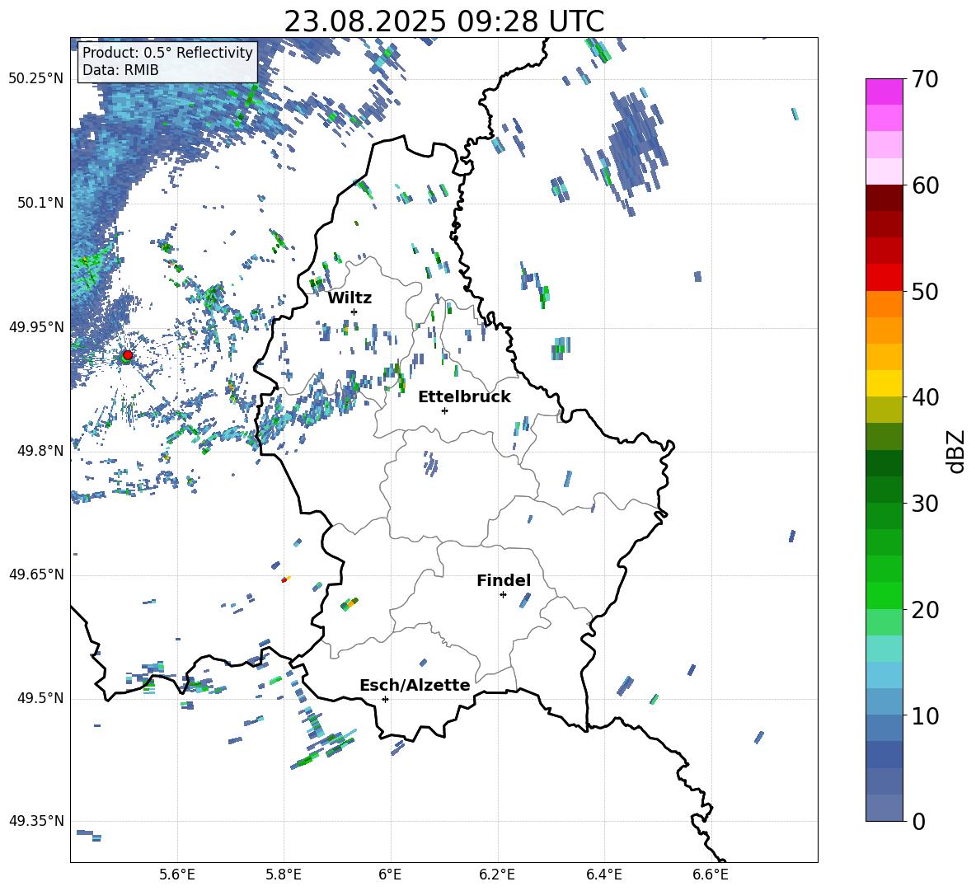The width and height of the screenshot is (976, 891).
Task: Click the 30 colorbar tick label
Action: 924,504
